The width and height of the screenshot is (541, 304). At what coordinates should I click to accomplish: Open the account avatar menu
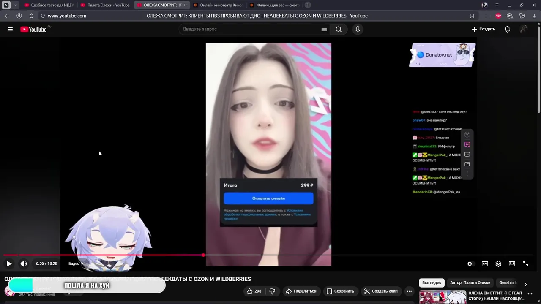coord(524,29)
